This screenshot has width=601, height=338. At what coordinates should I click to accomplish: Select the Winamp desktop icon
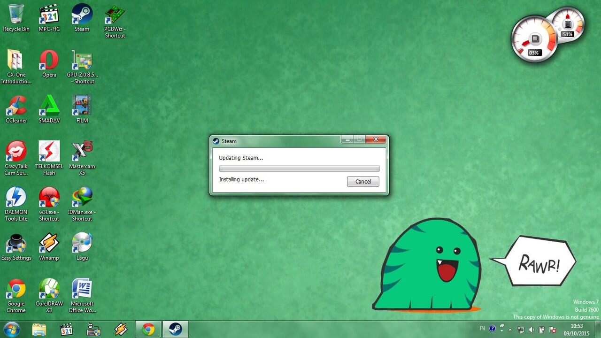pos(49,246)
